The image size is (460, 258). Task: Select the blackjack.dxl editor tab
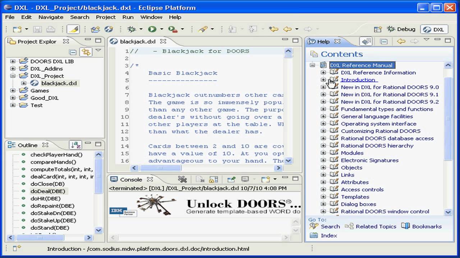click(138, 42)
